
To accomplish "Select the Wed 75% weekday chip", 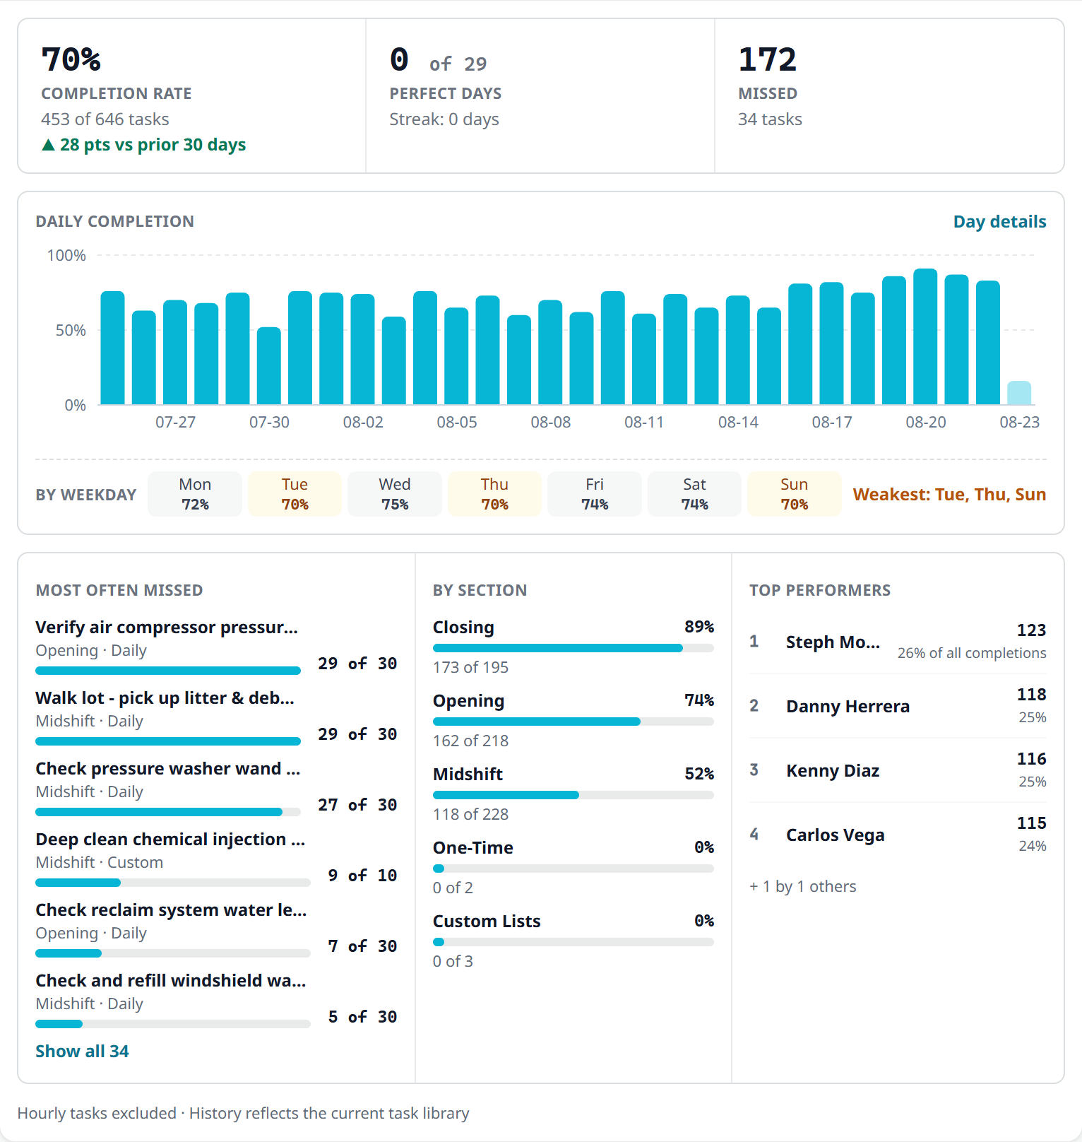I will pos(395,494).
